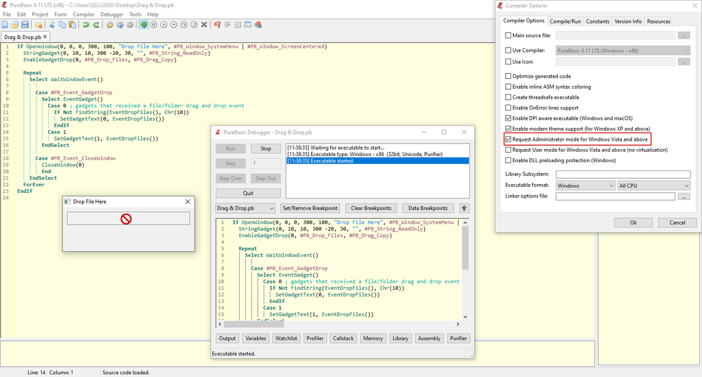Click the Copy toolbar icon
Viewport: 702px width, 377px height.
click(x=62, y=25)
